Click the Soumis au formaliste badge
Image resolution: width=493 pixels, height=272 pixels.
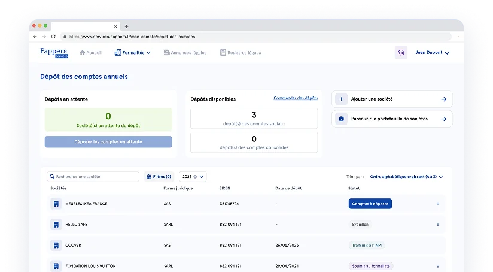(x=371, y=266)
